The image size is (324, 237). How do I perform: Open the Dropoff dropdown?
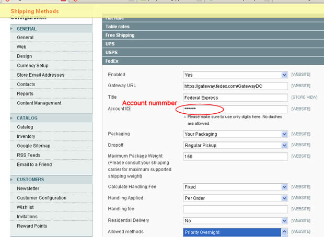[235, 145]
